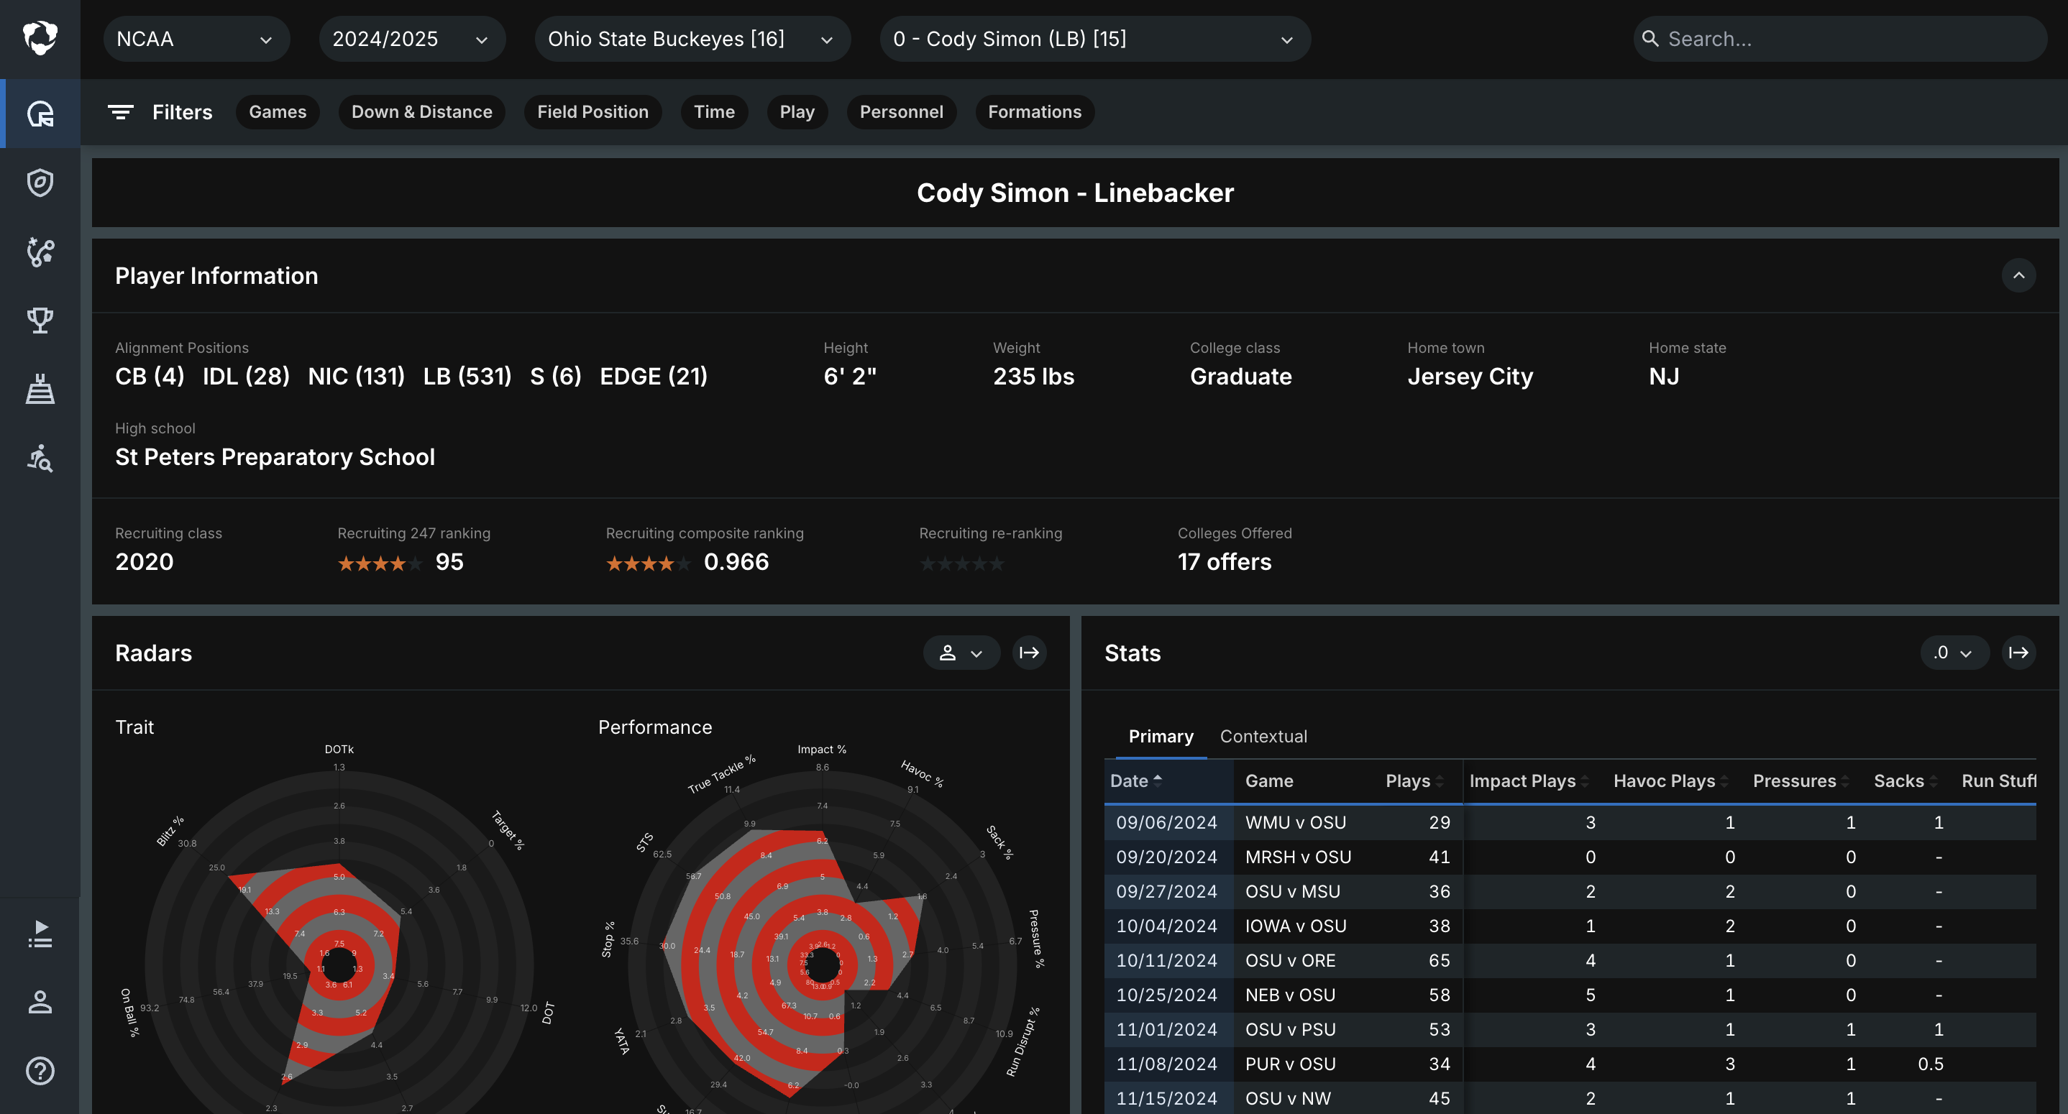This screenshot has width=2068, height=1114.
Task: Click the Filters lines icon
Action: [x=122, y=112]
